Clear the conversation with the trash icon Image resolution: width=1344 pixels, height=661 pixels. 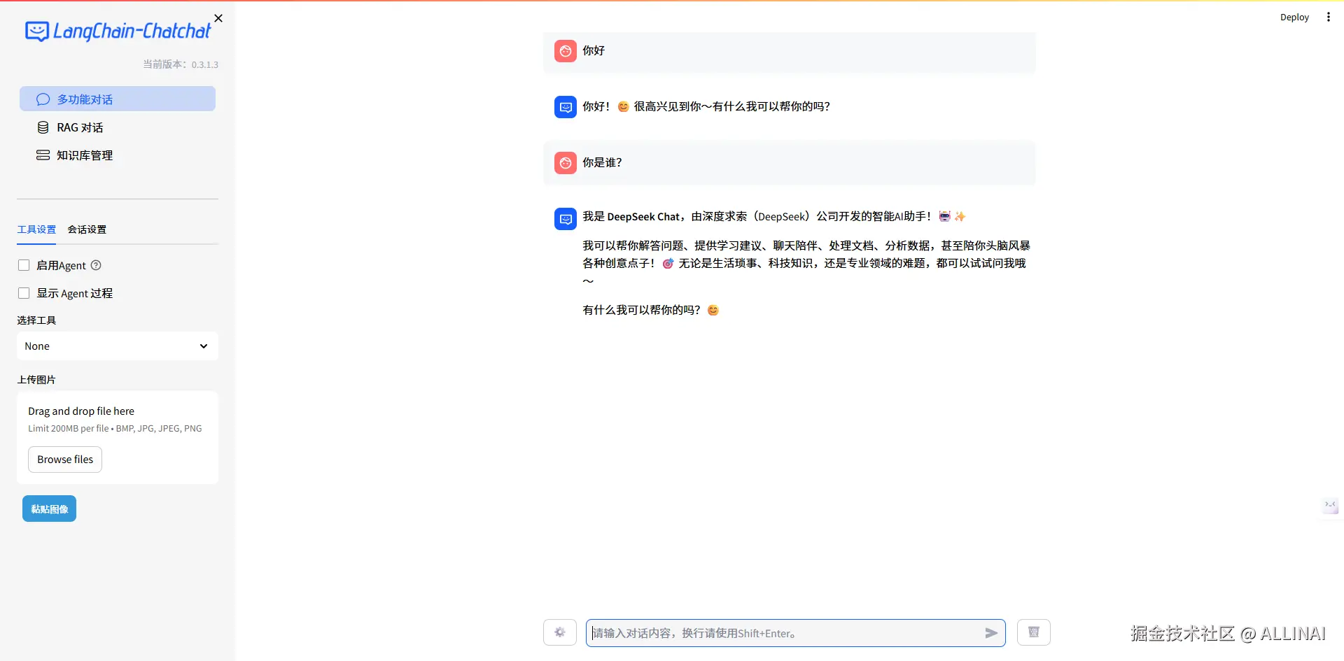(1034, 632)
